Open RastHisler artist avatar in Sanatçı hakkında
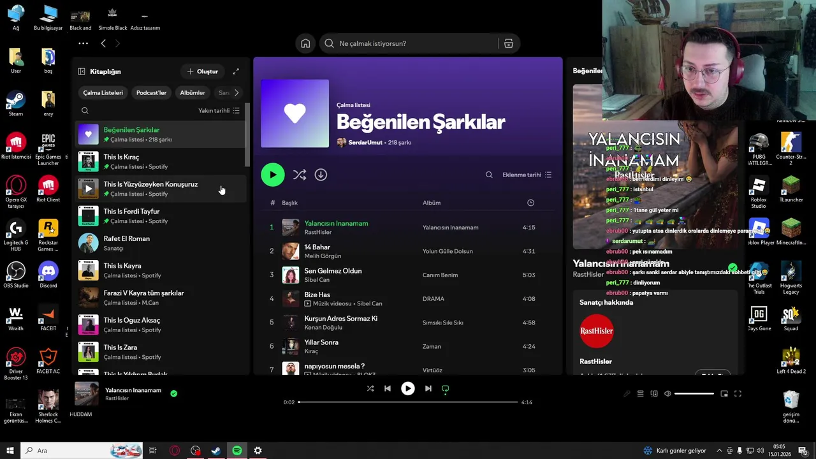Viewport: 816px width, 459px height. click(x=597, y=331)
